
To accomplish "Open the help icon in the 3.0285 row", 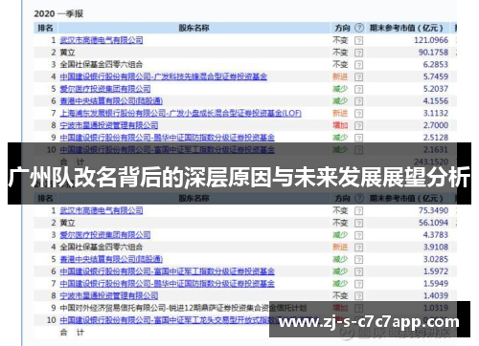I will coord(359,259).
